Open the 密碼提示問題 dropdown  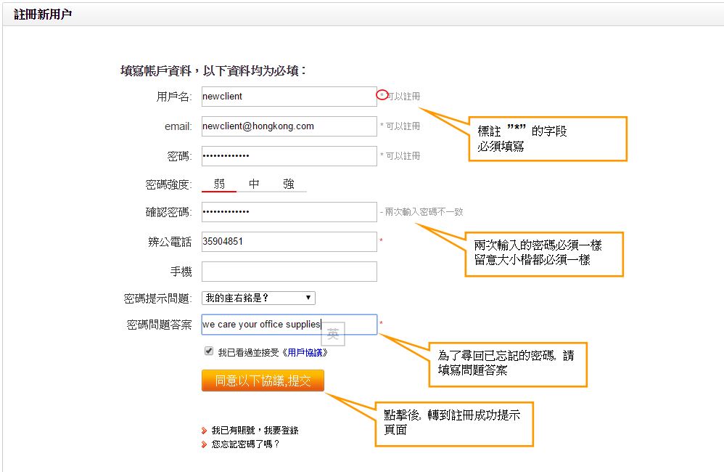coord(258,298)
